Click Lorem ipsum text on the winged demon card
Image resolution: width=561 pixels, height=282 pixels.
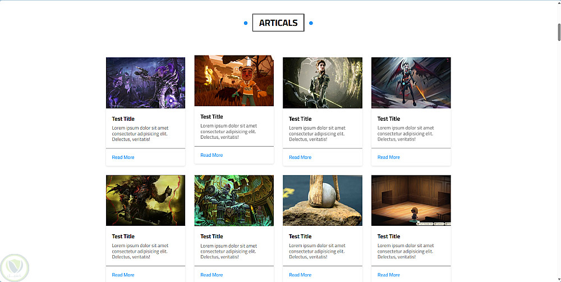pyautogui.click(x=406, y=134)
